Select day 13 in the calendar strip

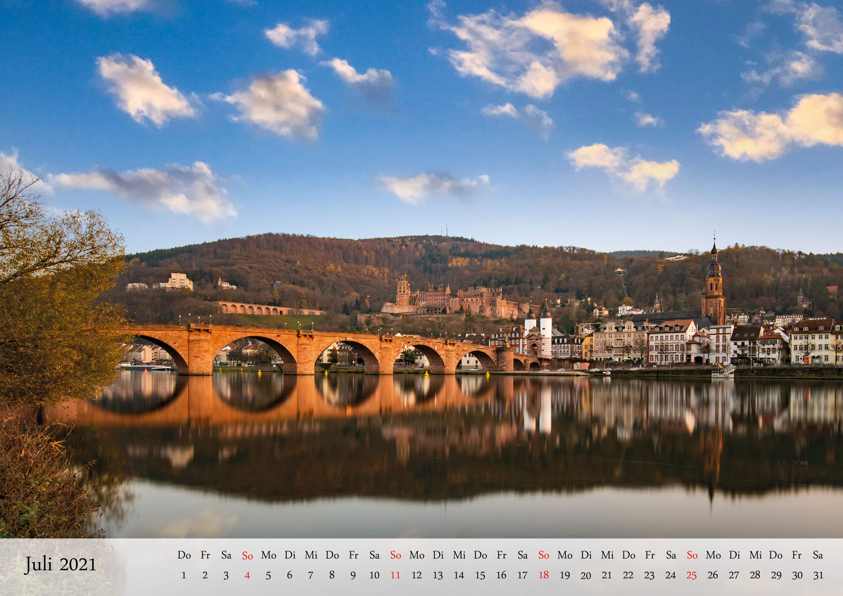click(x=438, y=575)
